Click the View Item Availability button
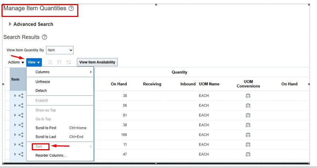 [97, 62]
